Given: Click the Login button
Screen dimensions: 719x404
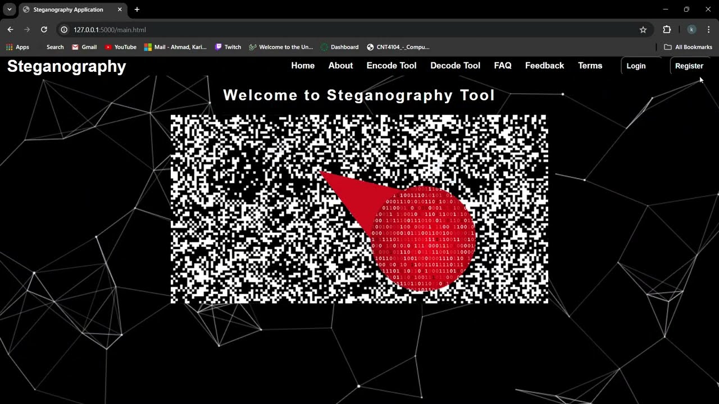Looking at the screenshot, I should tap(641, 66).
